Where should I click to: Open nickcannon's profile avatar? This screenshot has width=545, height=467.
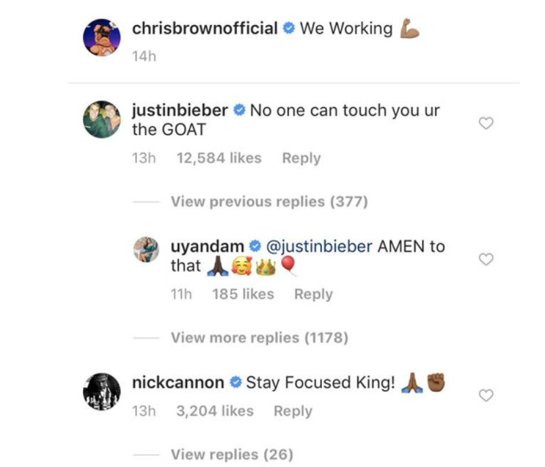[102, 389]
